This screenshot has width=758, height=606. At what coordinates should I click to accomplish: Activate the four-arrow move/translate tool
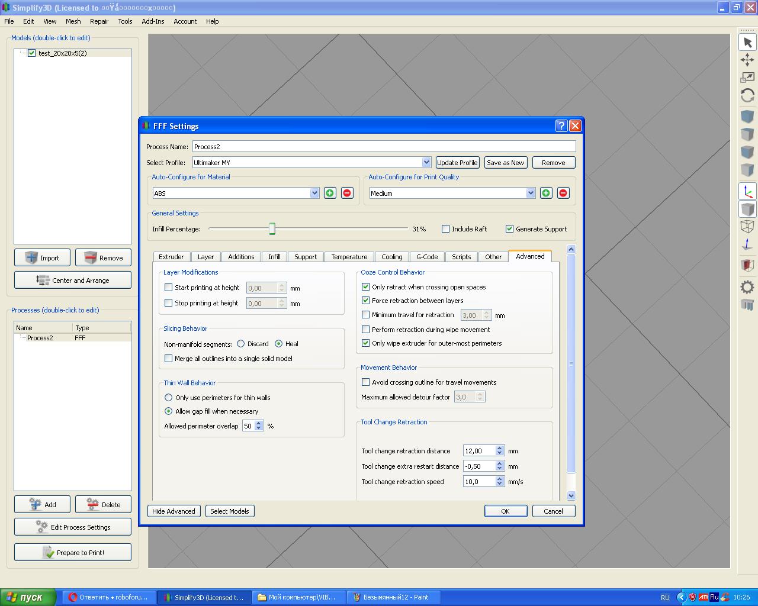coord(747,60)
